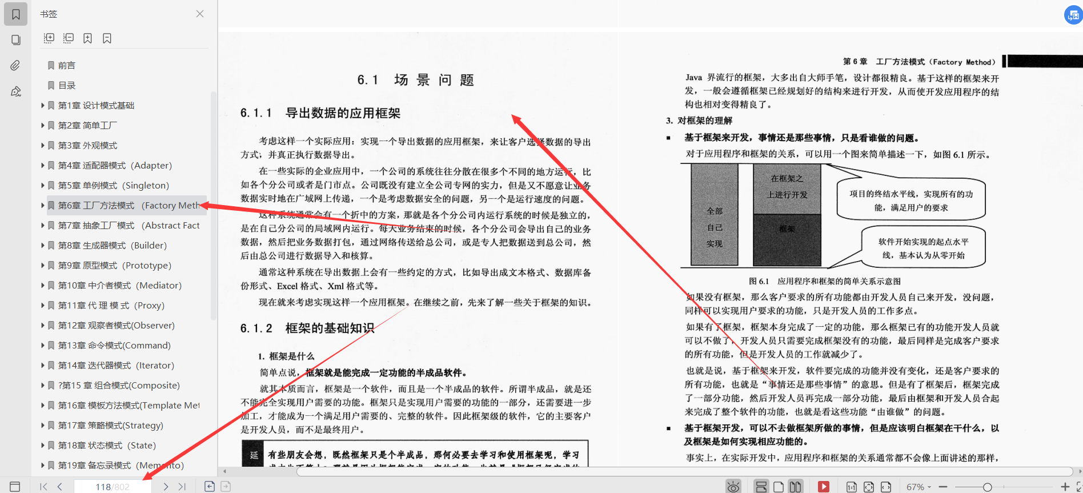1083x493 pixels.
Task: Open the signature/annotation panel icon
Action: pyautogui.click(x=16, y=91)
